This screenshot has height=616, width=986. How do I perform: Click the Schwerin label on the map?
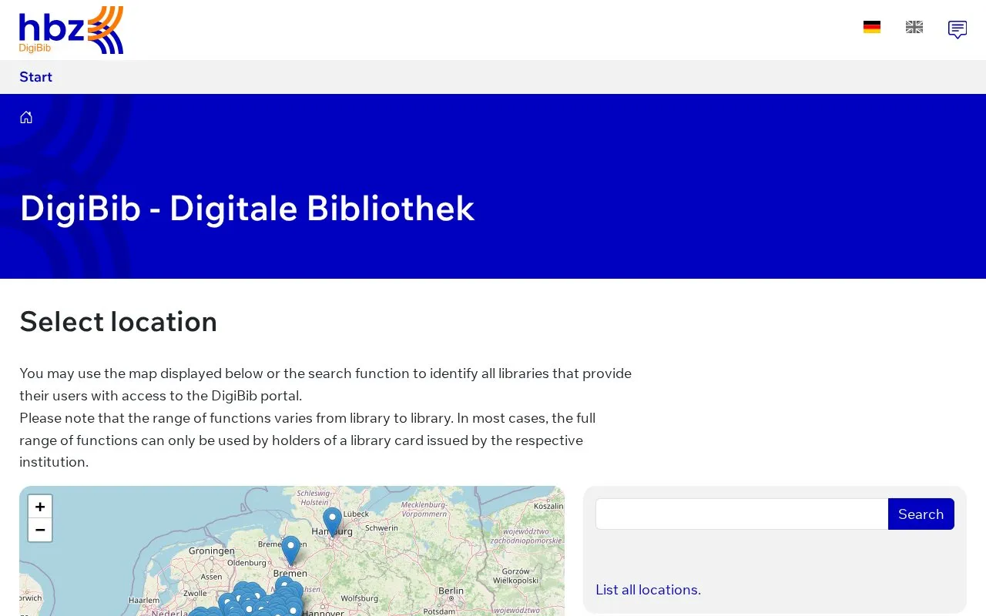pyautogui.click(x=381, y=528)
